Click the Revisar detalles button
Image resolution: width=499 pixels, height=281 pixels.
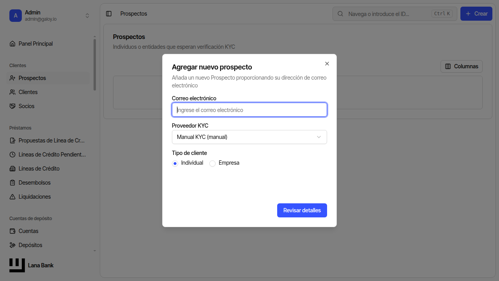point(302,210)
